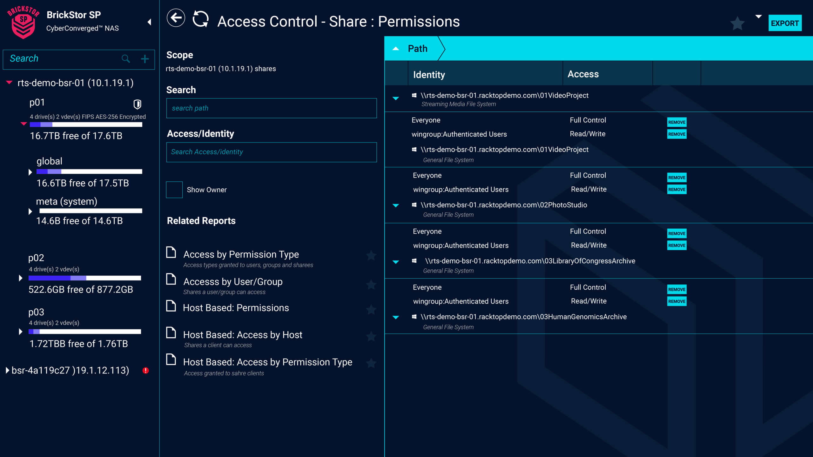Collapse the 03HumanGenomicsArchive share row
This screenshot has width=813, height=457.
click(396, 317)
